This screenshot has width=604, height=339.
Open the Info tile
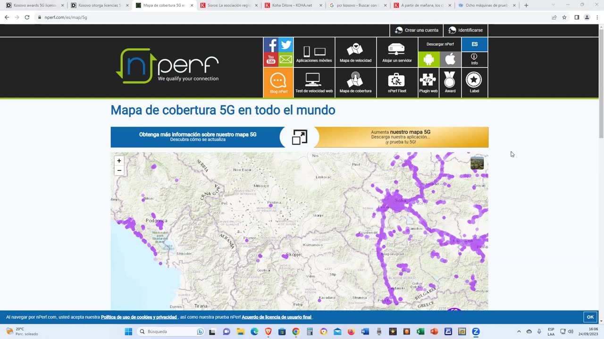tap(474, 59)
